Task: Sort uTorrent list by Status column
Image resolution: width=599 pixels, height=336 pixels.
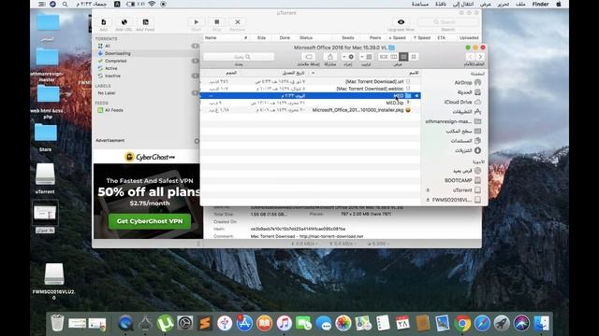Action: pos(306,37)
